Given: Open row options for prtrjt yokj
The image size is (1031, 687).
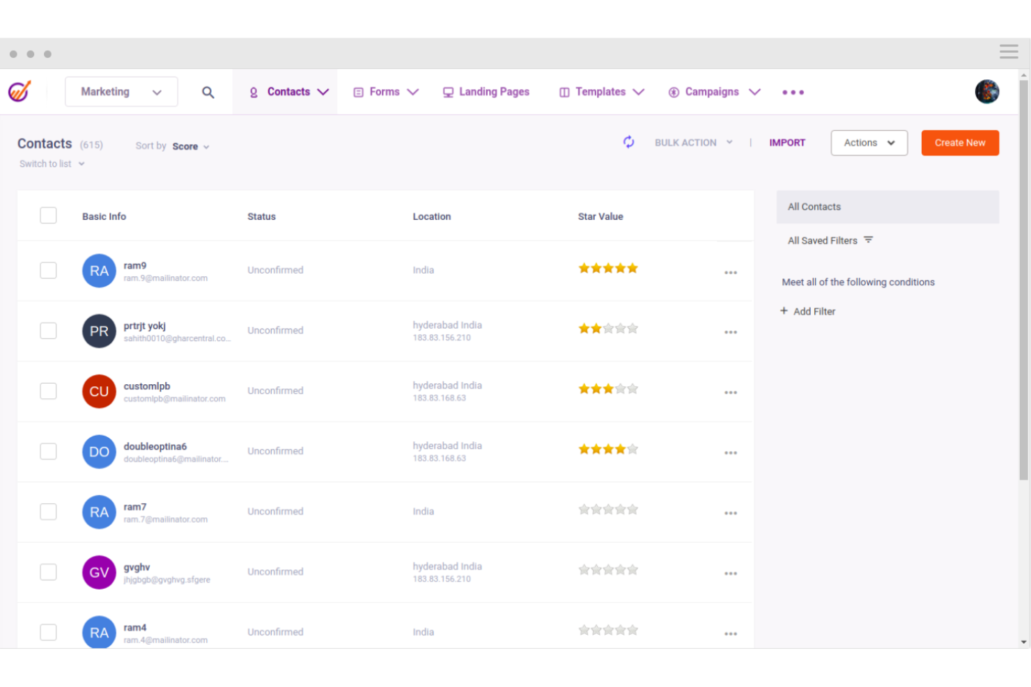Looking at the screenshot, I should [730, 332].
